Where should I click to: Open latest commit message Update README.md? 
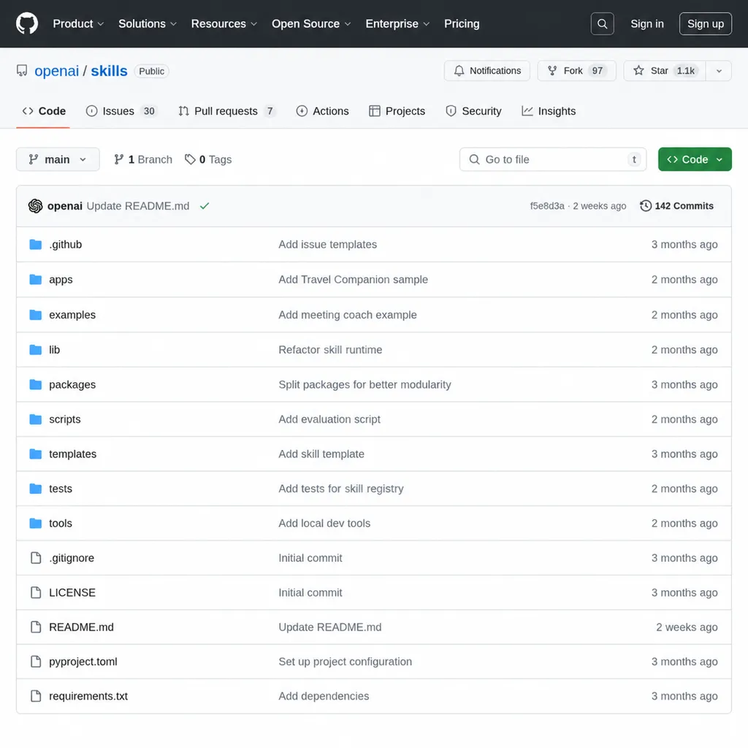138,206
